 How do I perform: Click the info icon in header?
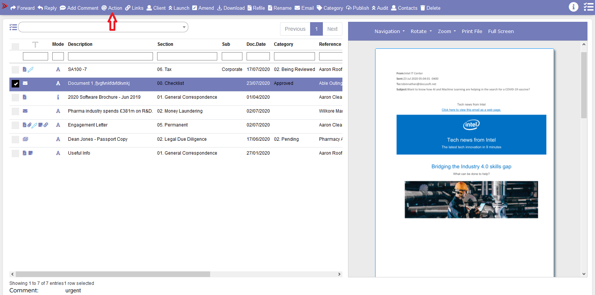click(x=574, y=7)
